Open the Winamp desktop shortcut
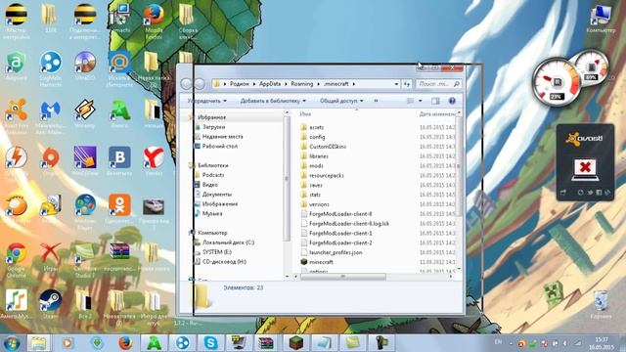626x352 pixels. pyautogui.click(x=85, y=113)
